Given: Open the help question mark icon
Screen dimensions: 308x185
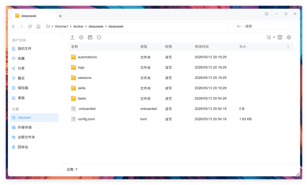Looking at the screenshot, I should tap(266, 14).
